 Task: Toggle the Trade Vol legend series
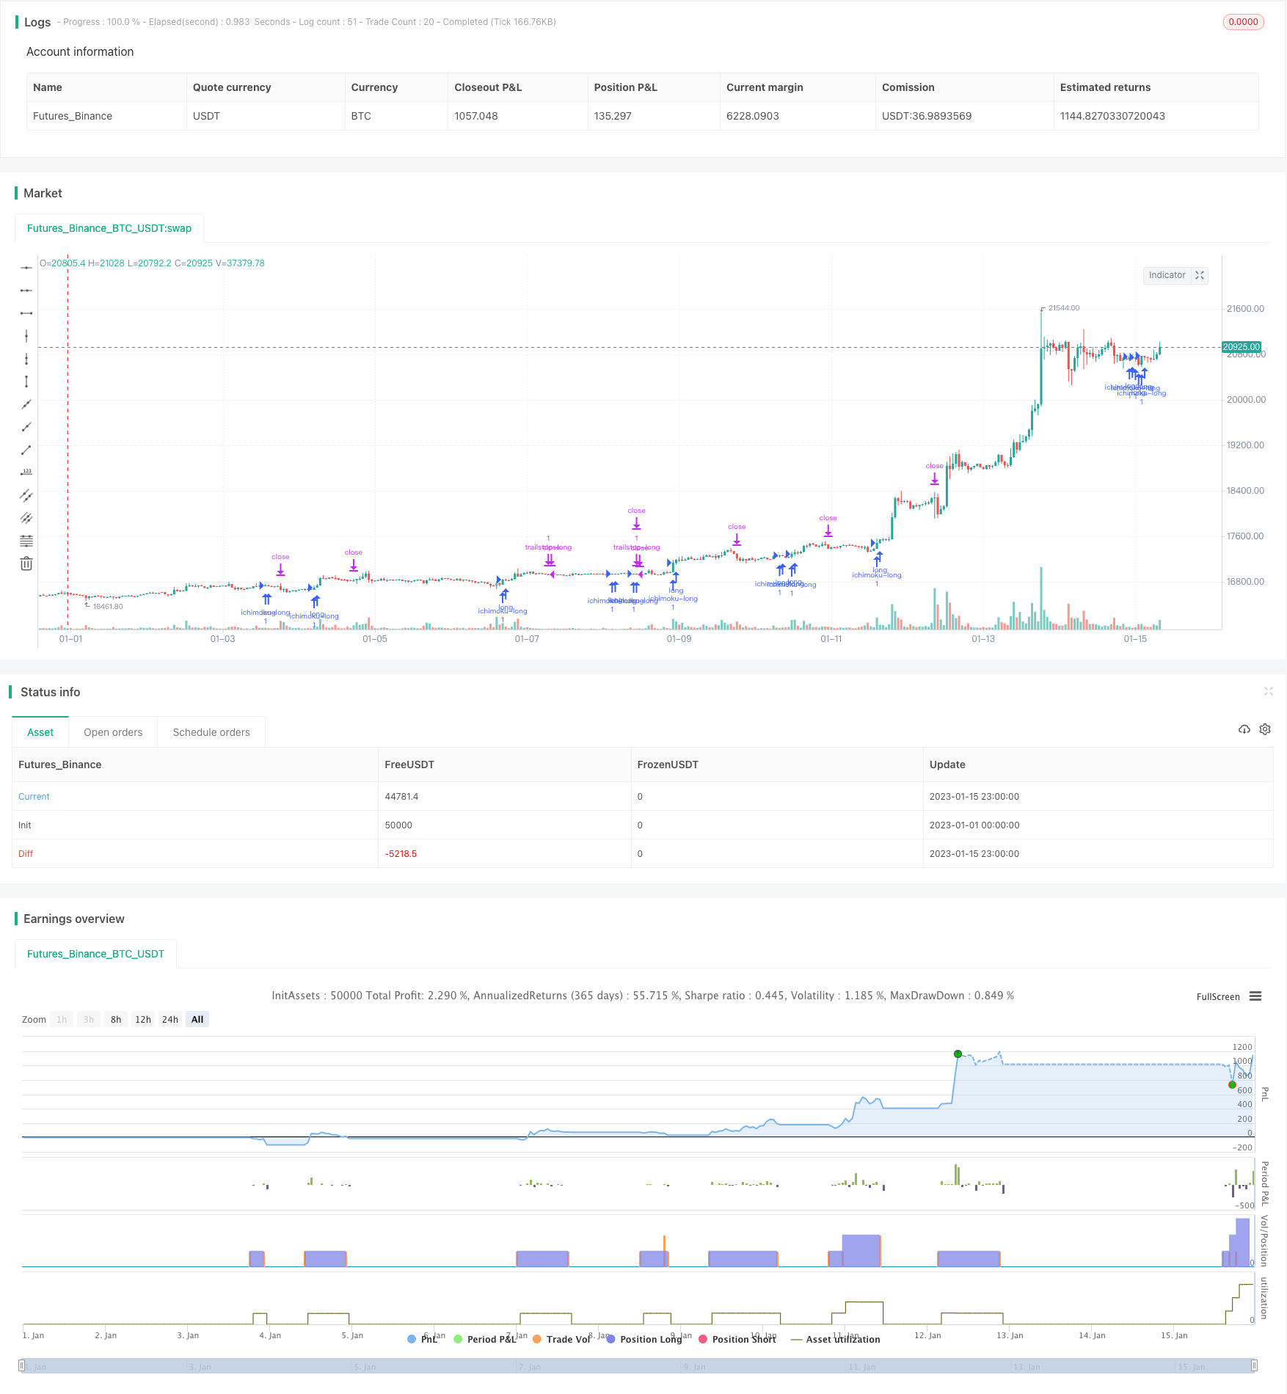pyautogui.click(x=561, y=1339)
